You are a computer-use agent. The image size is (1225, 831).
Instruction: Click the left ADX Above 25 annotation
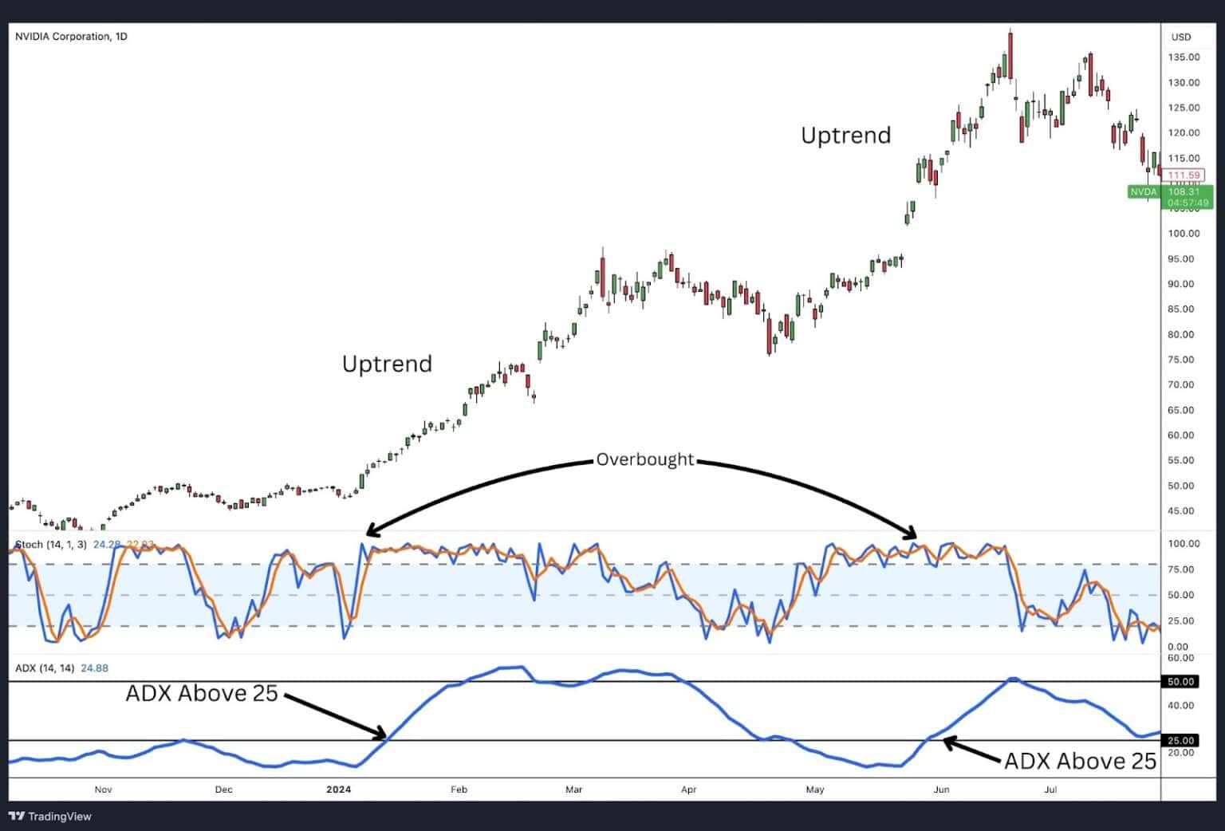coord(201,693)
